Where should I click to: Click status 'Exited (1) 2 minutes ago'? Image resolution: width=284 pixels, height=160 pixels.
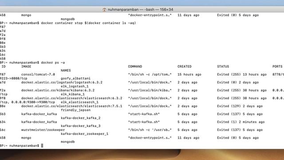click(x=241, y=122)
